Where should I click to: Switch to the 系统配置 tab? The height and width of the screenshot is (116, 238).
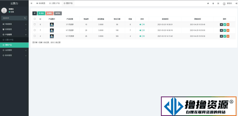tap(41, 3)
